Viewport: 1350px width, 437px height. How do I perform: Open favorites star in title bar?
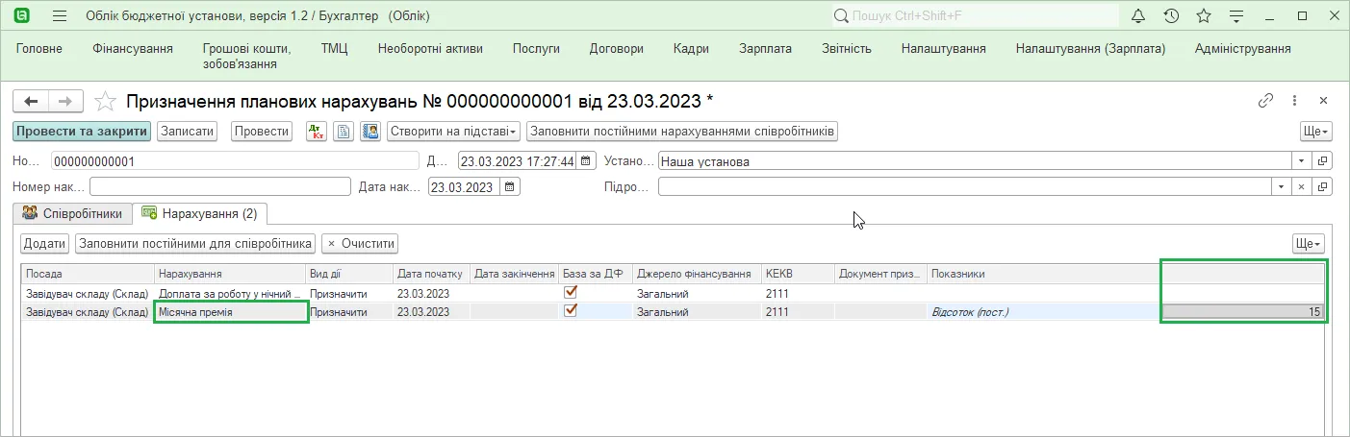point(1204,16)
